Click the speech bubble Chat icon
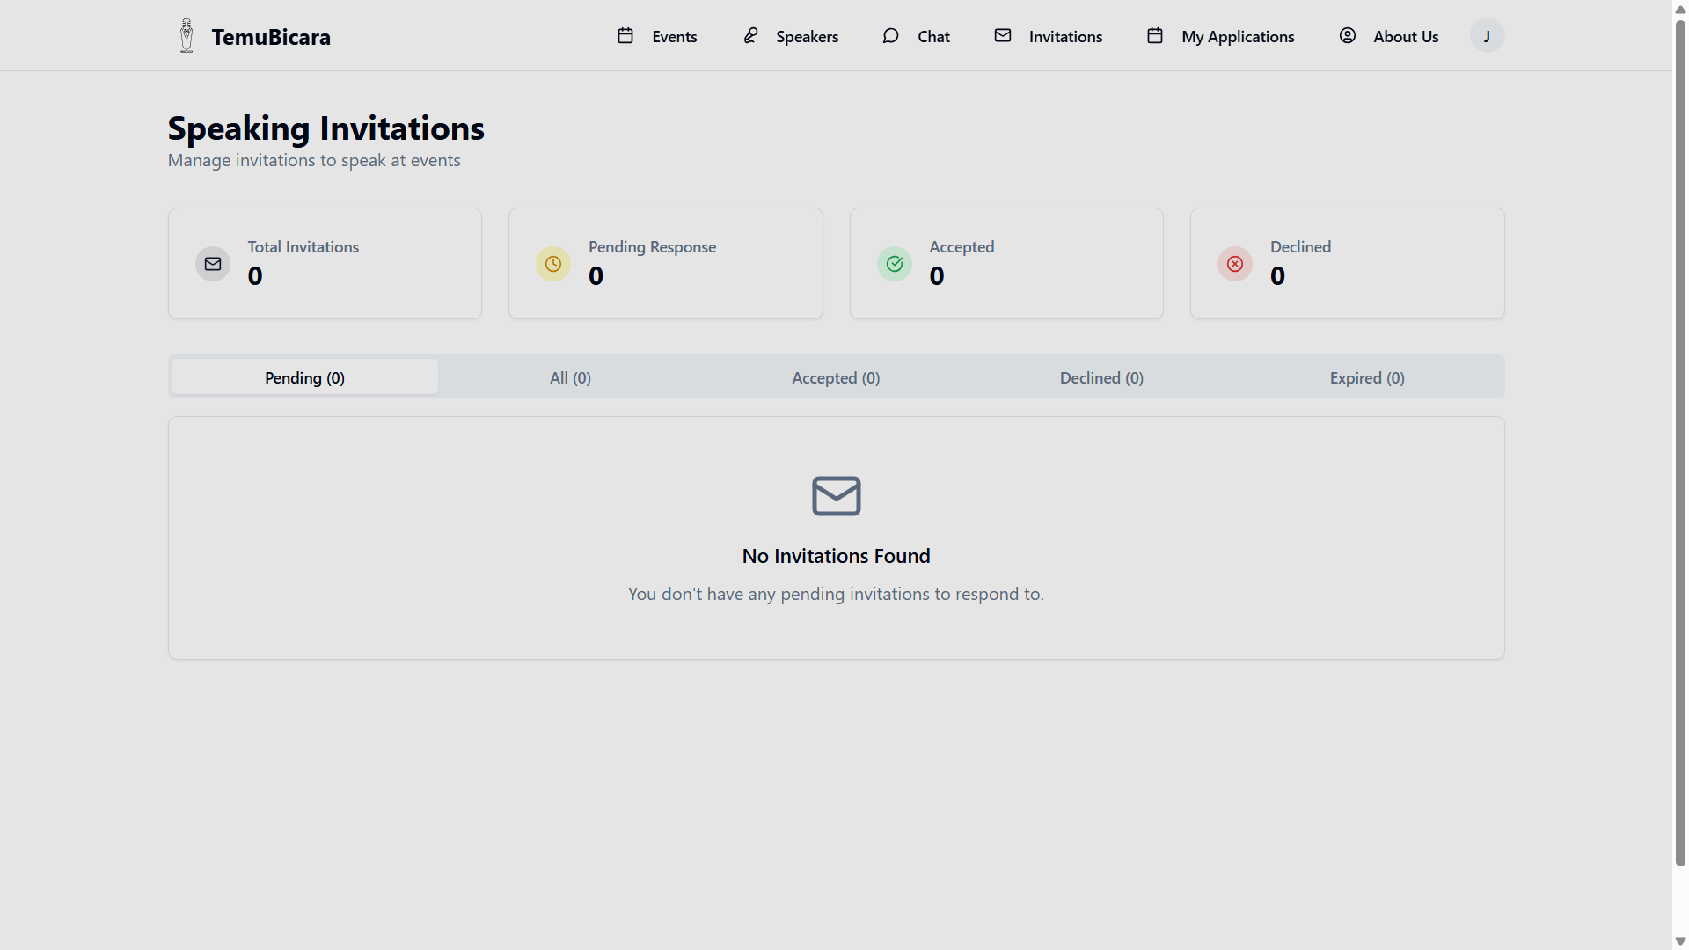Viewport: 1689px width, 950px height. (890, 36)
